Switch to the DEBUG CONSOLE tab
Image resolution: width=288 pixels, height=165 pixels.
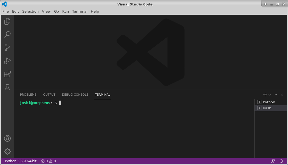tap(75, 95)
